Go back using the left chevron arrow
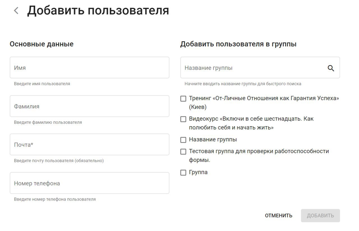Viewport: 359px width, 231px height. [x=16, y=11]
